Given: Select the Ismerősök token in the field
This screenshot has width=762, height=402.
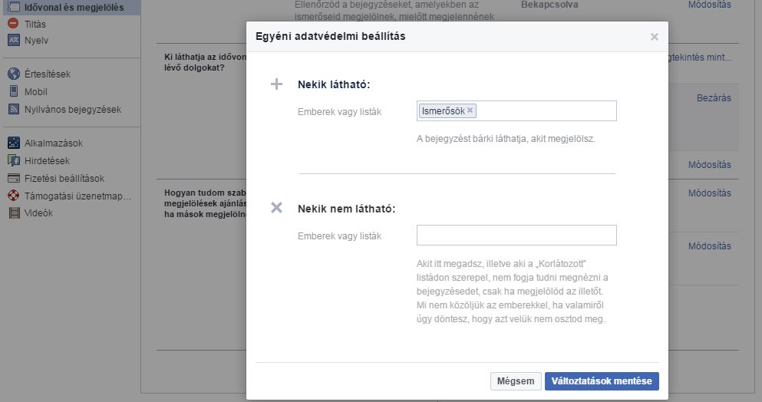Looking at the screenshot, I should pyautogui.click(x=443, y=110).
